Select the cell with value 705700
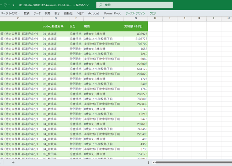Image resolution: width=232 pixels, height=166 pixels. pos(136,44)
